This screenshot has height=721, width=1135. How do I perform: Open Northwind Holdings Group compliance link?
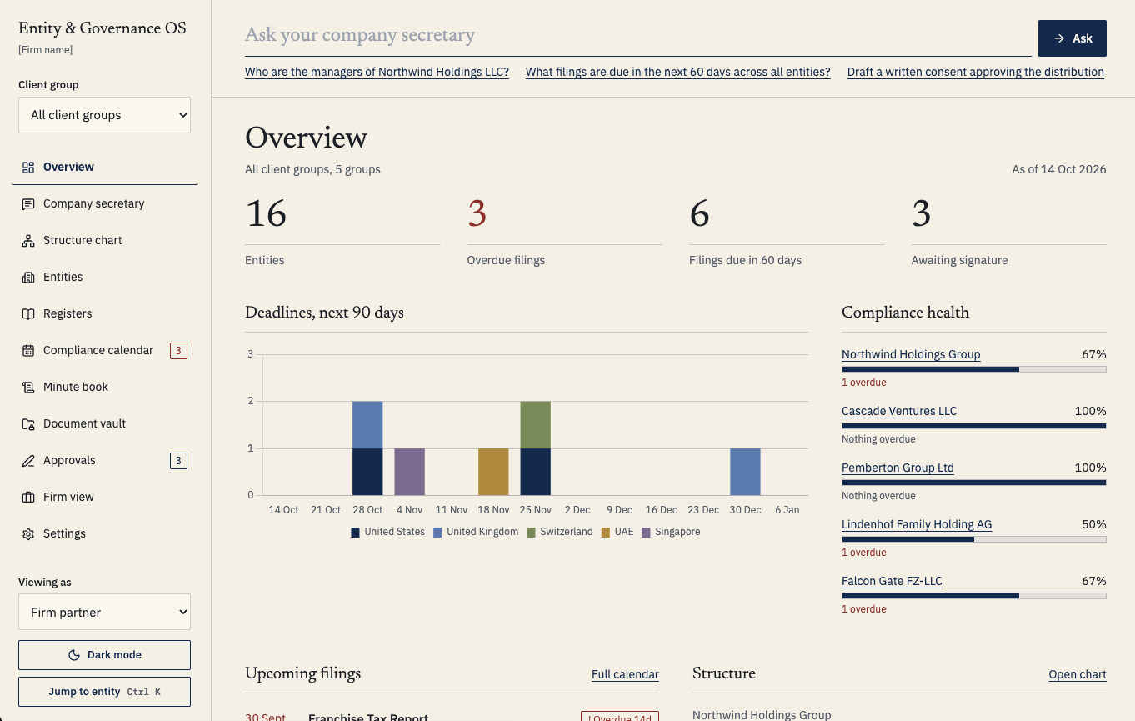(911, 354)
